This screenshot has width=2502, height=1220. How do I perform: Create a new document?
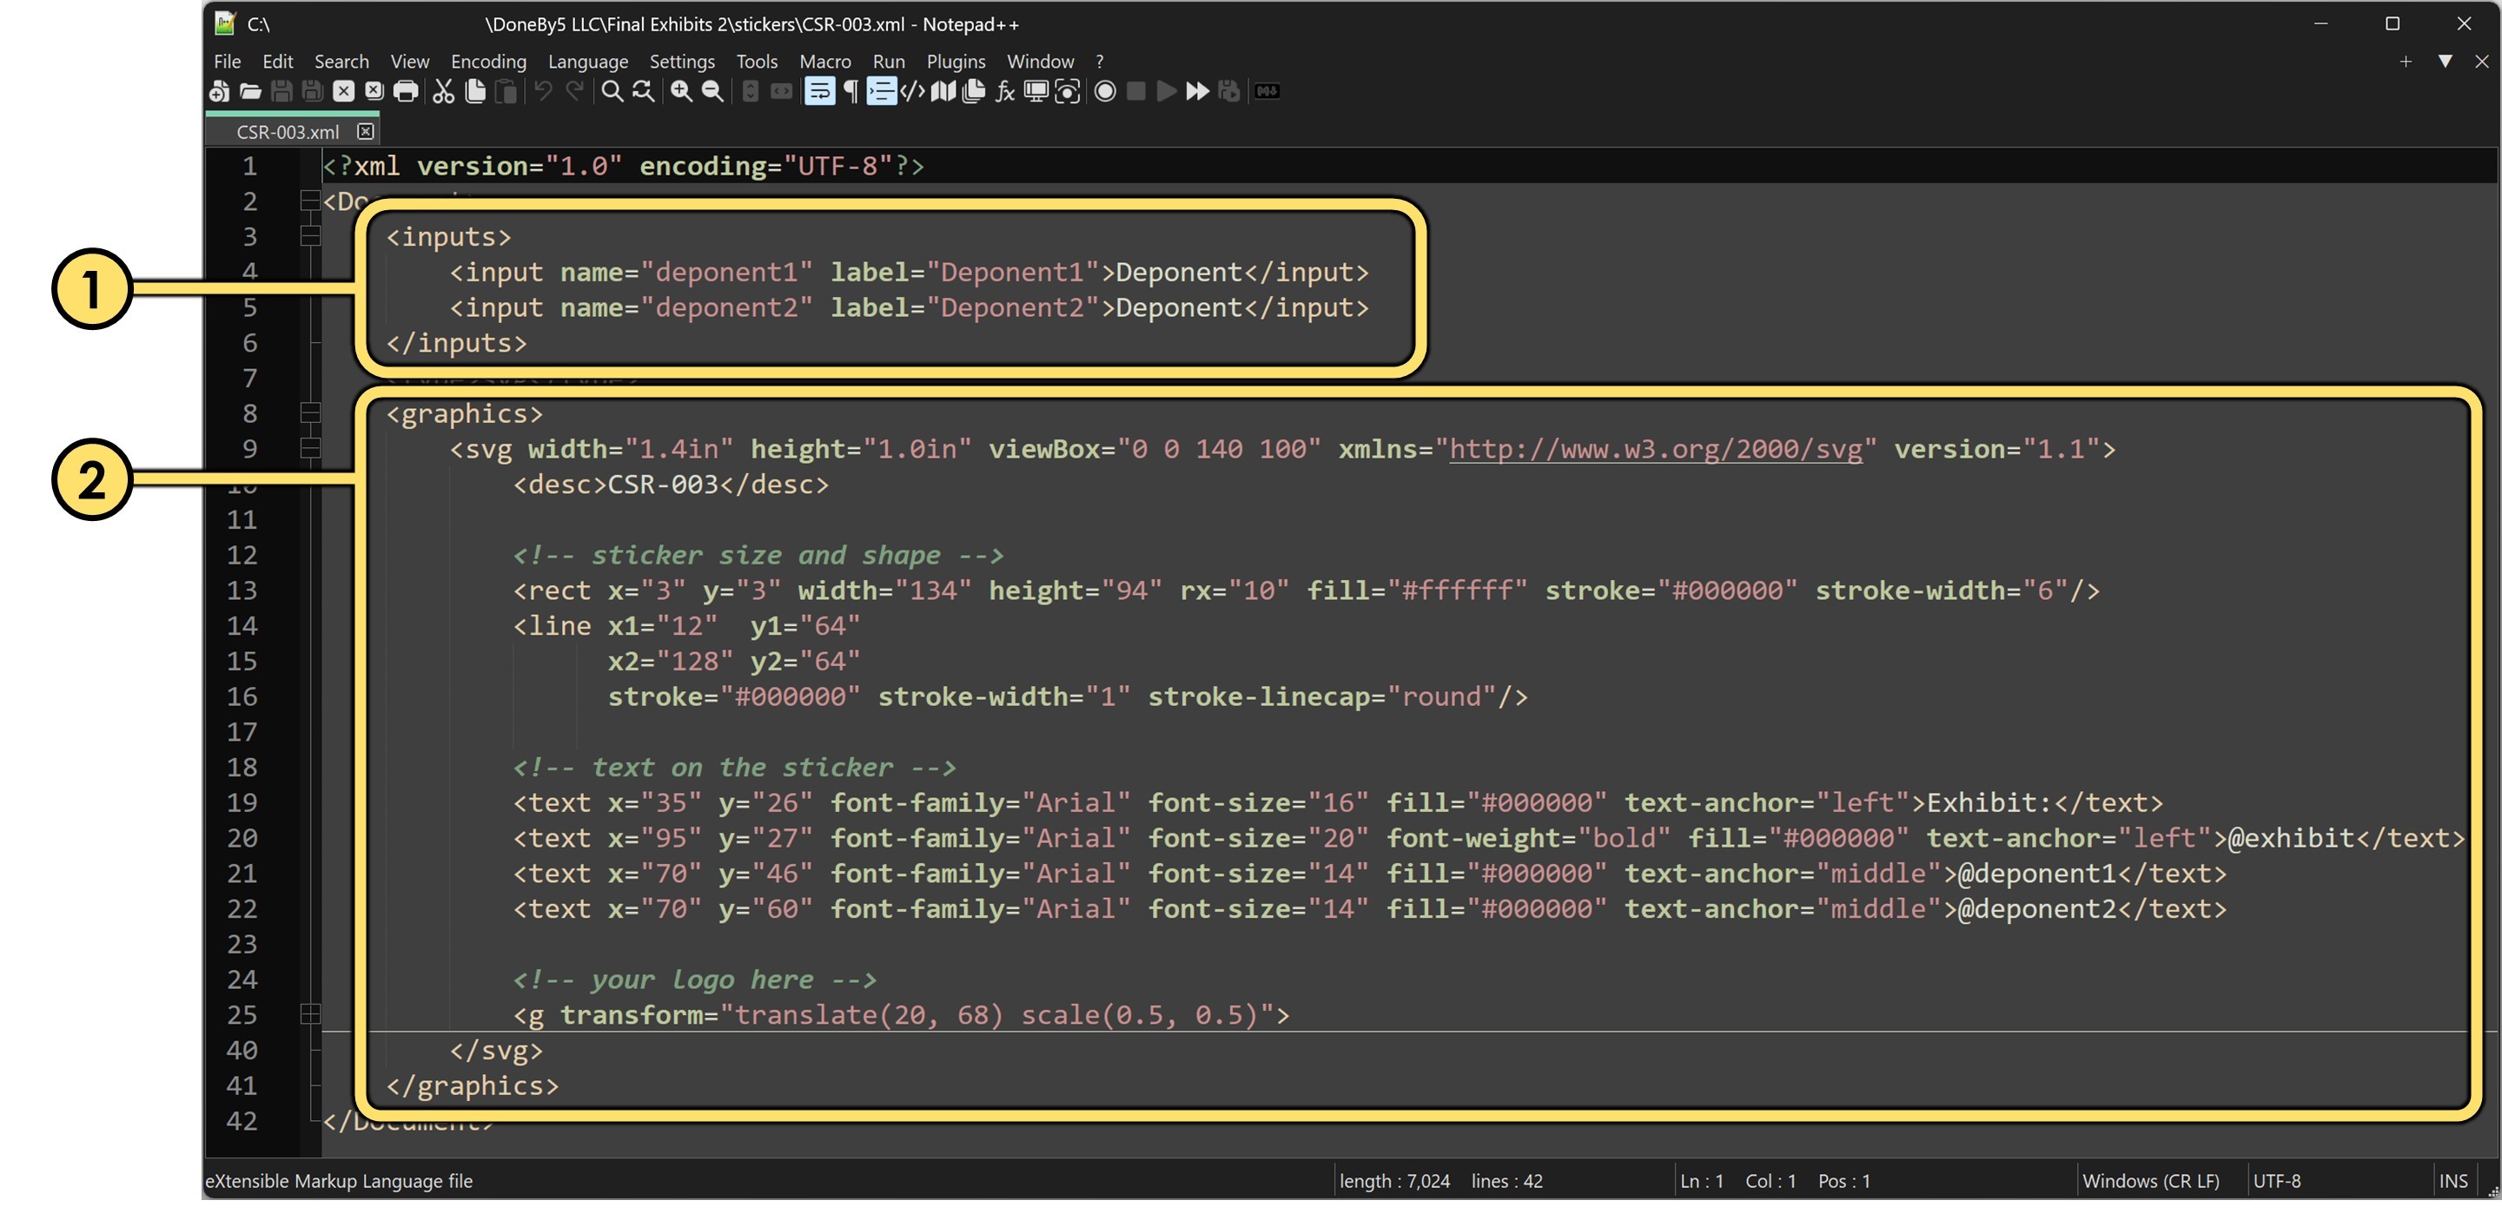220,92
